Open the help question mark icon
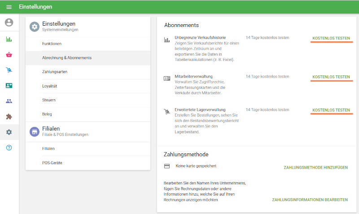359x214 pixels. (9, 148)
